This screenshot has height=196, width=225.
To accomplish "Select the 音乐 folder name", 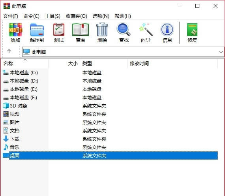I will coord(15,147).
